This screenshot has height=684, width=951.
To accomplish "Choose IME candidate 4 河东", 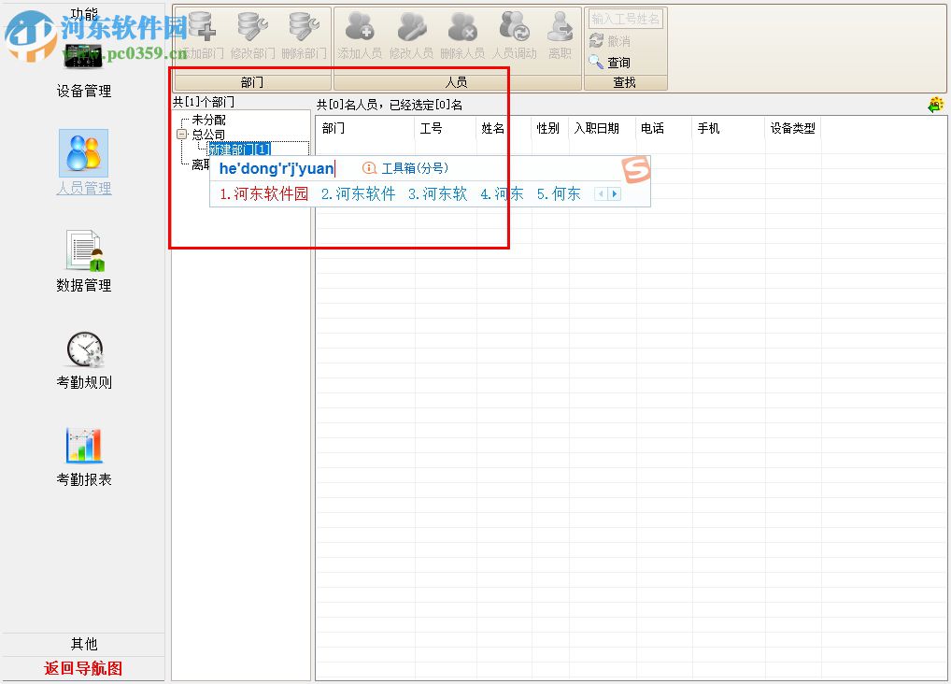I will [x=502, y=193].
